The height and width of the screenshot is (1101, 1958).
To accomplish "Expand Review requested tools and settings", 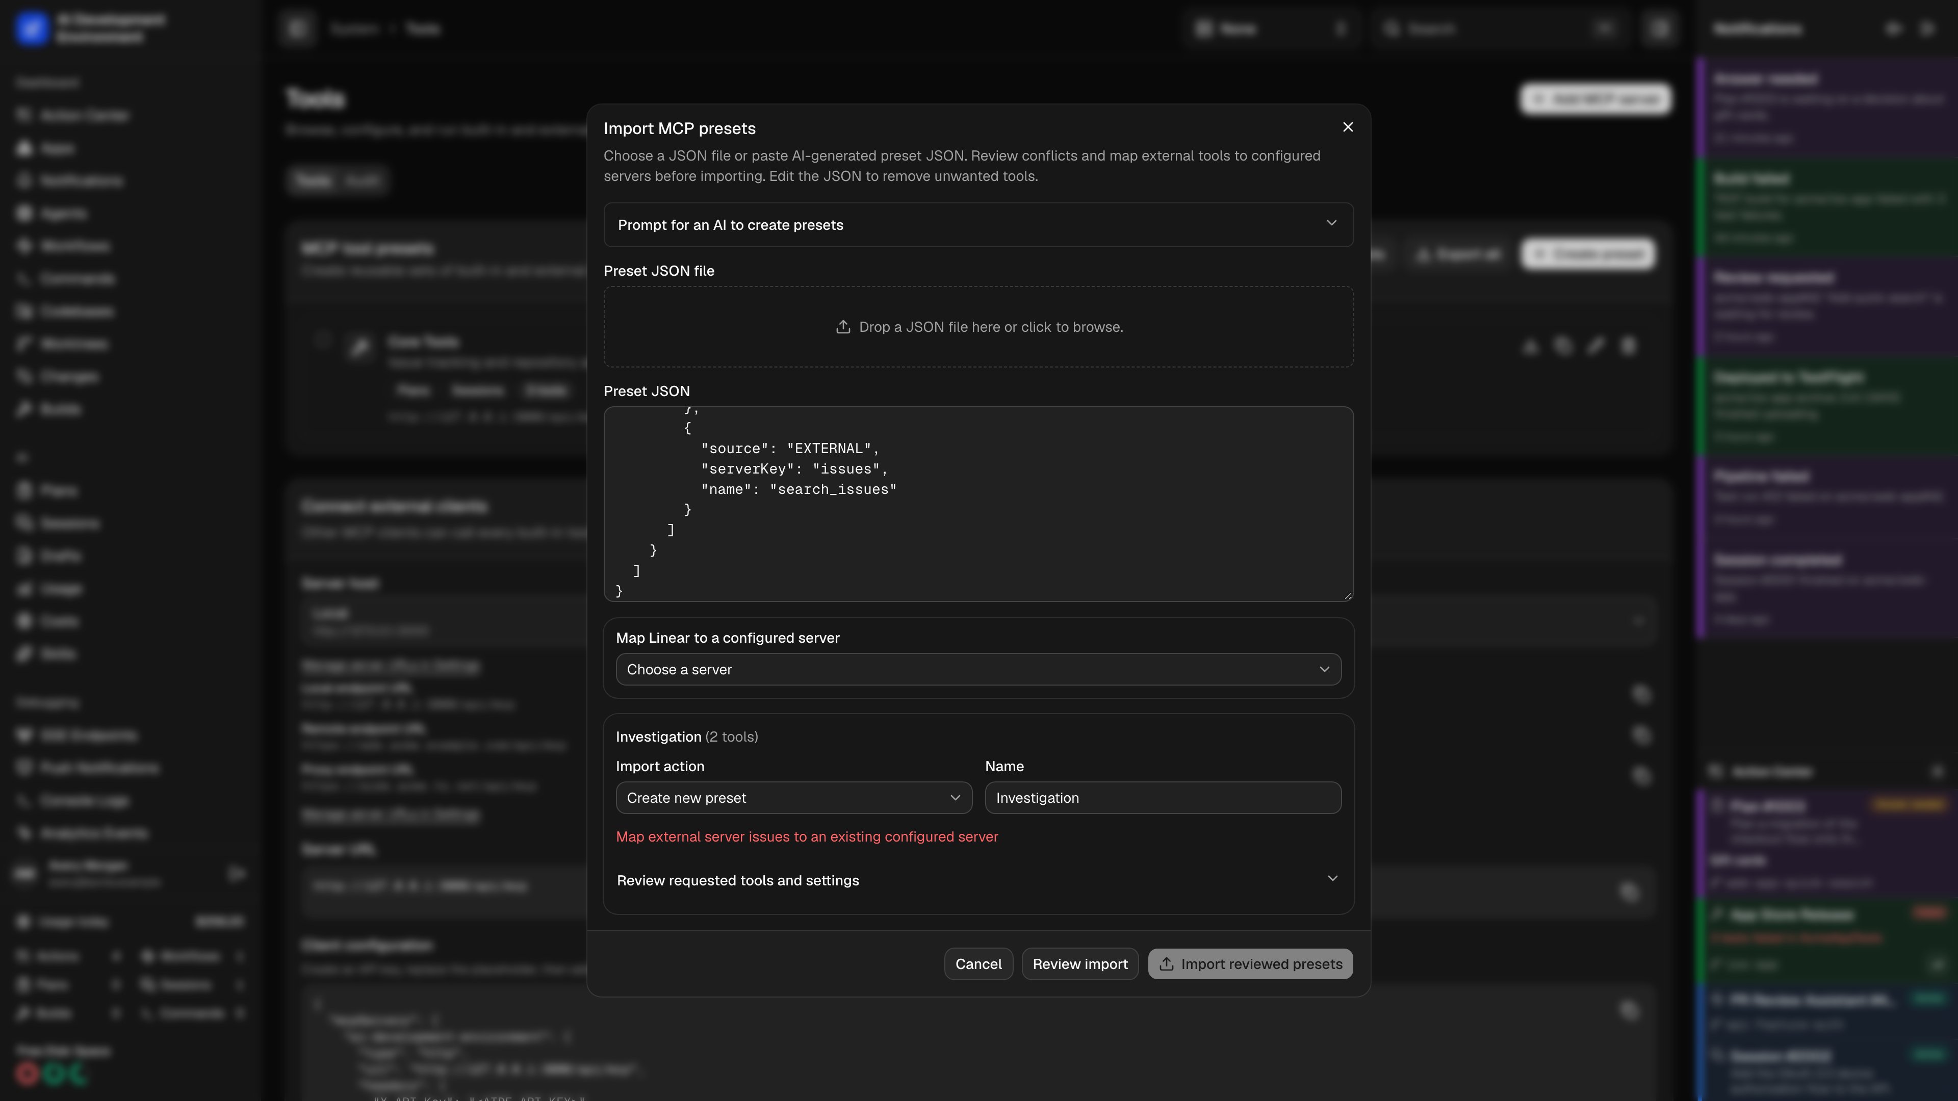I will point(978,880).
